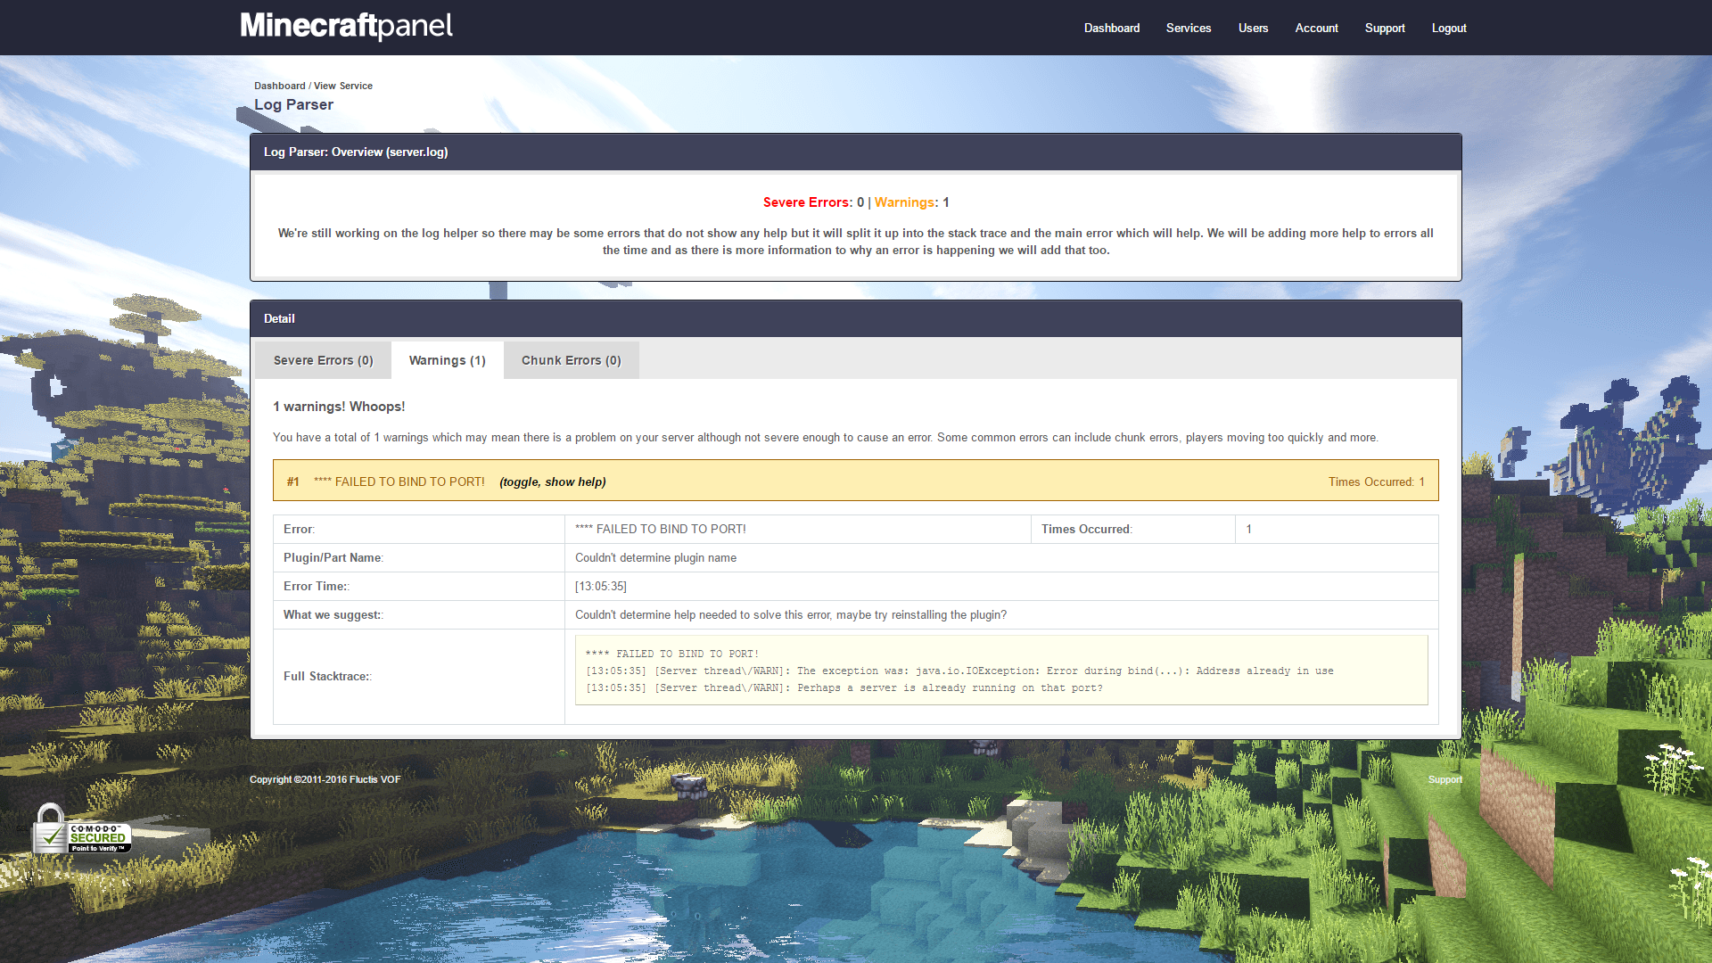The height and width of the screenshot is (963, 1712).
Task: Click the Severe Errors: 0 summary count
Action: click(x=812, y=202)
